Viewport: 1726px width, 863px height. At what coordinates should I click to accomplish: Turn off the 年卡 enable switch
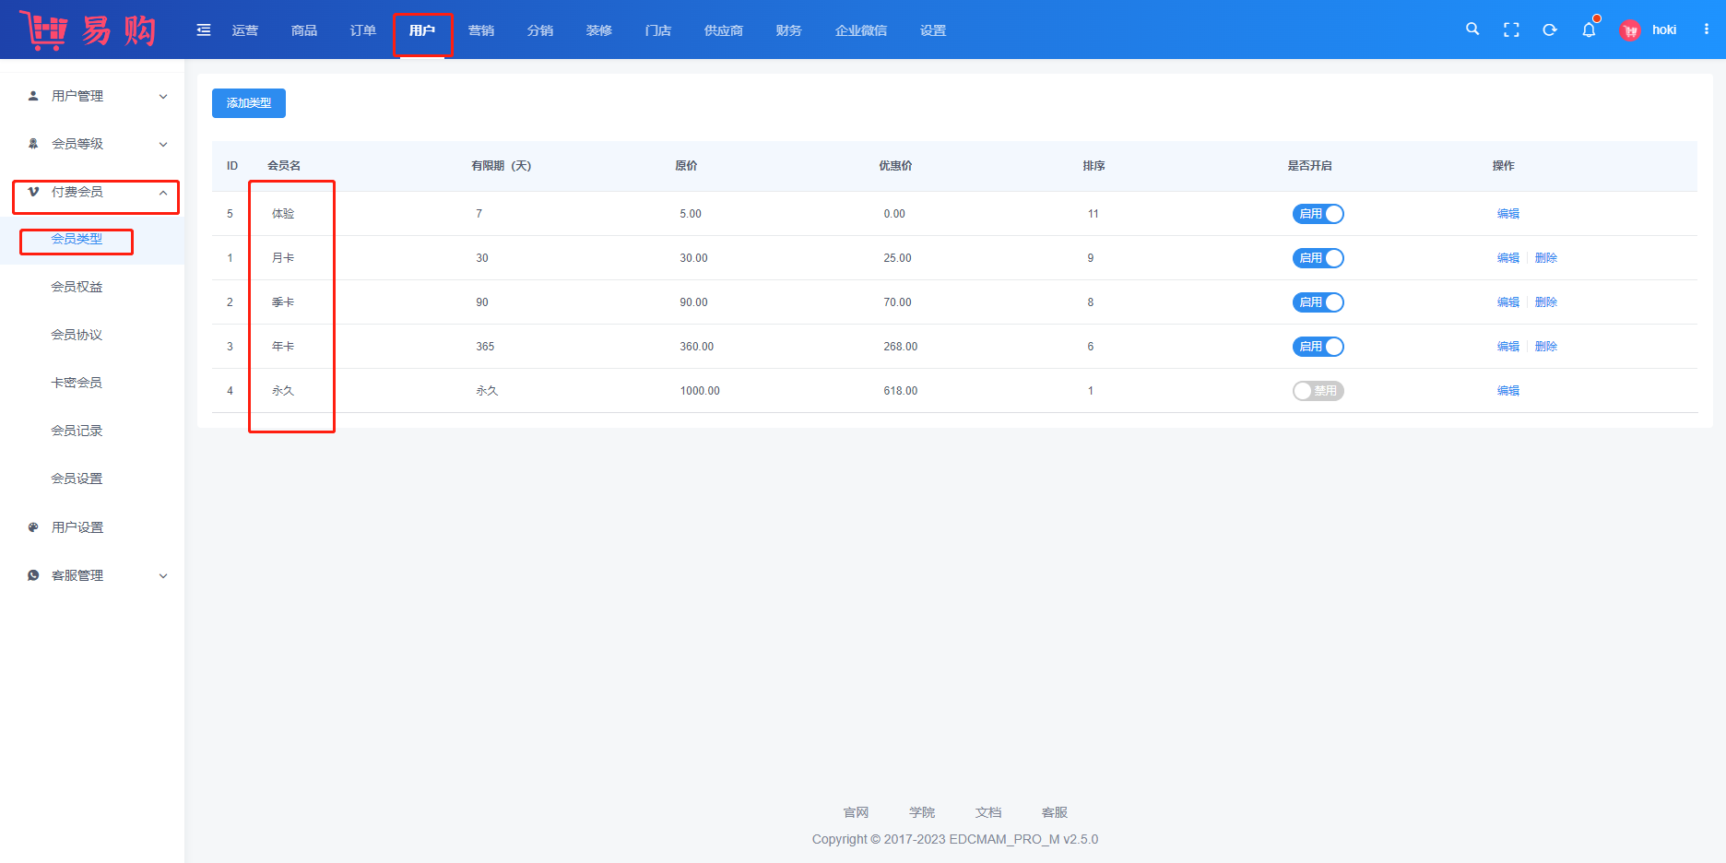[1318, 347]
